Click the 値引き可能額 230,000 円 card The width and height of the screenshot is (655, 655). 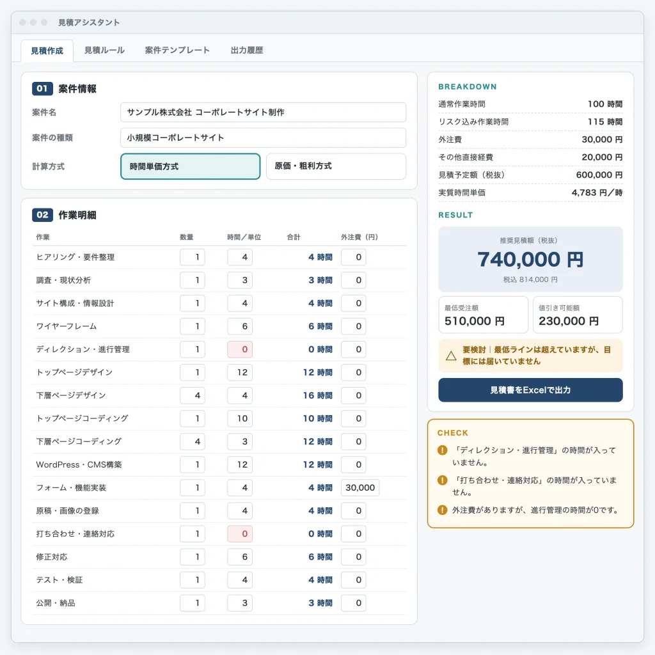tap(578, 315)
